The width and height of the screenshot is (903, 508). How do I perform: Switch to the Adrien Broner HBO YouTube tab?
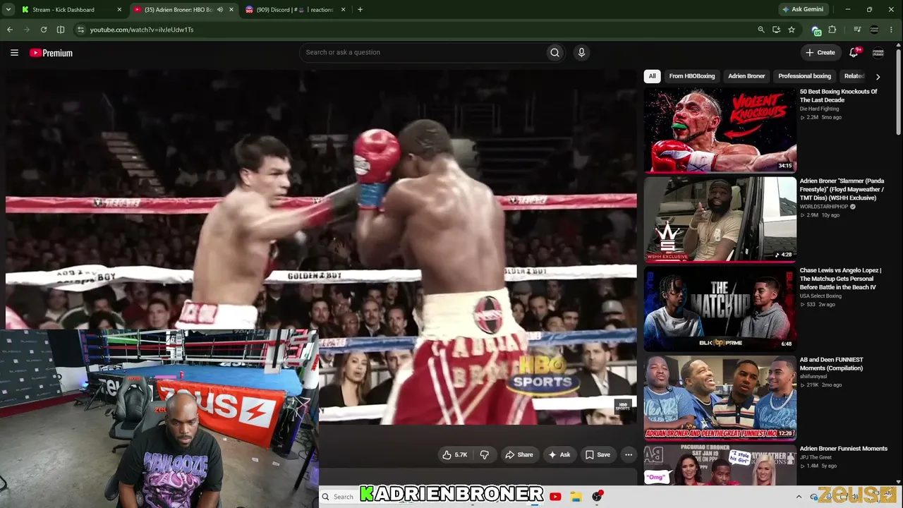[178, 10]
